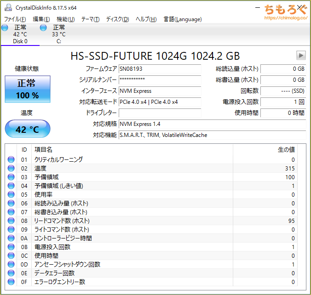Select the コントローラービジー時間 row text
This screenshot has height=295, width=311.
63,238
